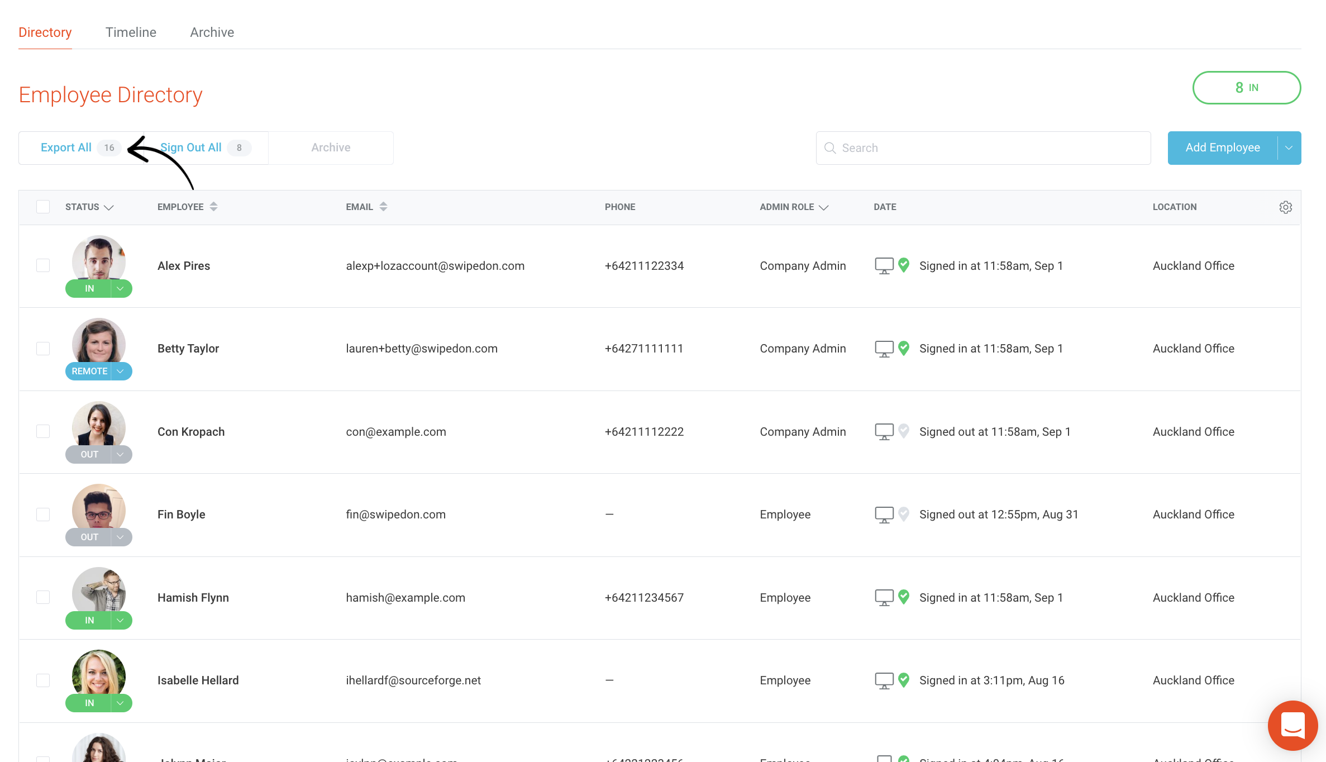Click the green location pin for Isabelle Hellard
Viewport: 1326px width, 762px height.
click(x=904, y=680)
